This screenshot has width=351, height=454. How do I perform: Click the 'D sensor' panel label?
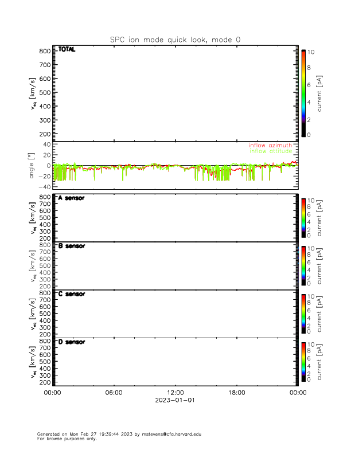pyautogui.click(x=71, y=342)
